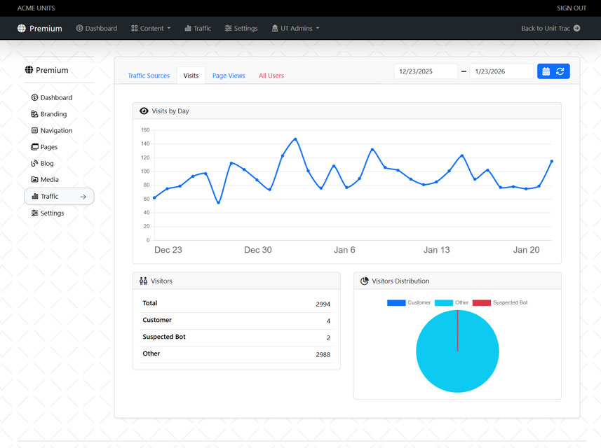Click the SIGN OUT link

coord(571,8)
